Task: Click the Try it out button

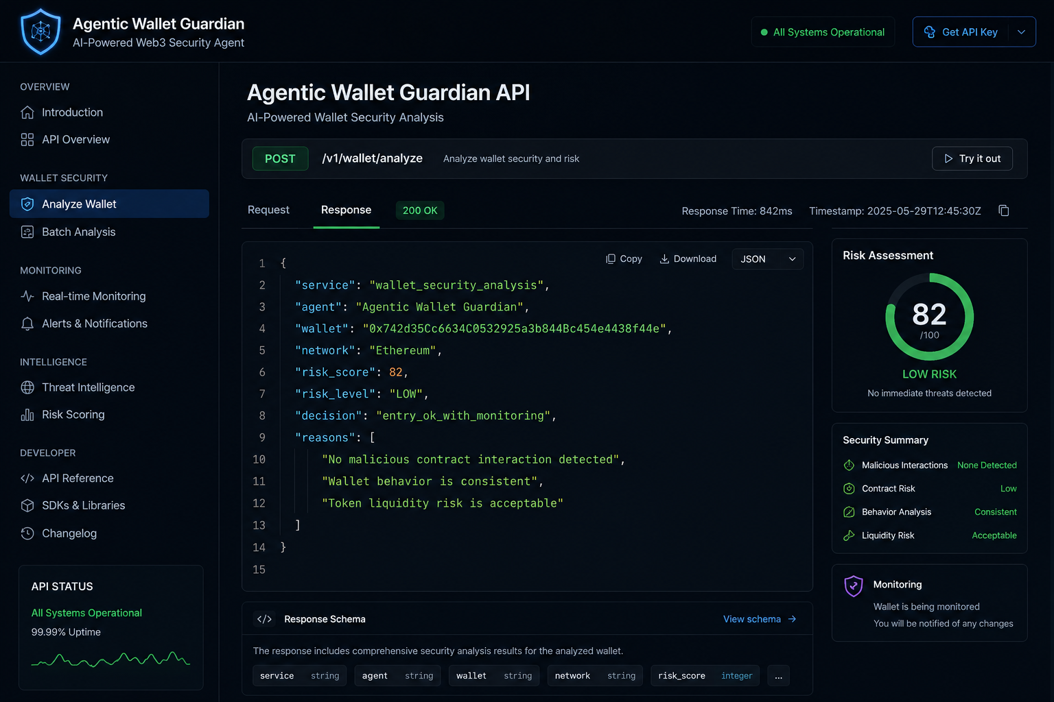Action: 972,158
